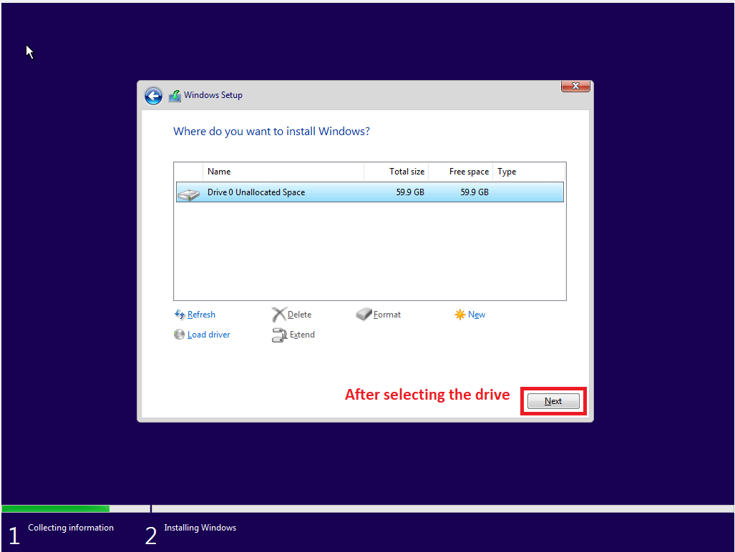This screenshot has height=552, width=735.
Task: Click step 2 Installing Windows
Action: click(x=200, y=528)
